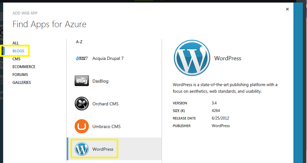Select Acquia Drupal 7 app name
Image resolution: width=307 pixels, height=163 pixels.
tap(108, 58)
